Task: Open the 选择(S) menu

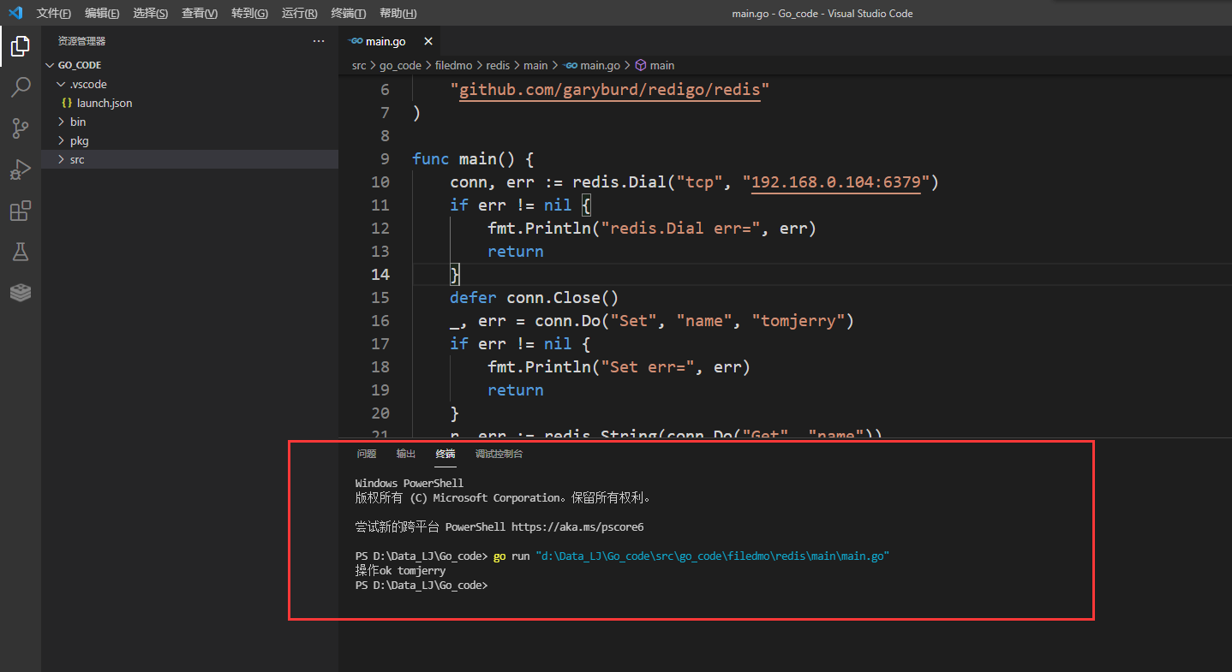Action: 151,14
